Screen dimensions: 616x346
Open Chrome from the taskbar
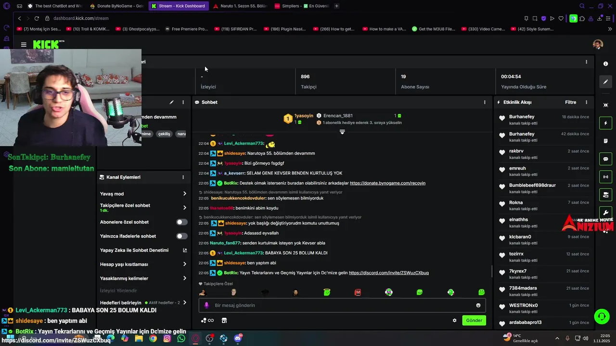[153, 338]
